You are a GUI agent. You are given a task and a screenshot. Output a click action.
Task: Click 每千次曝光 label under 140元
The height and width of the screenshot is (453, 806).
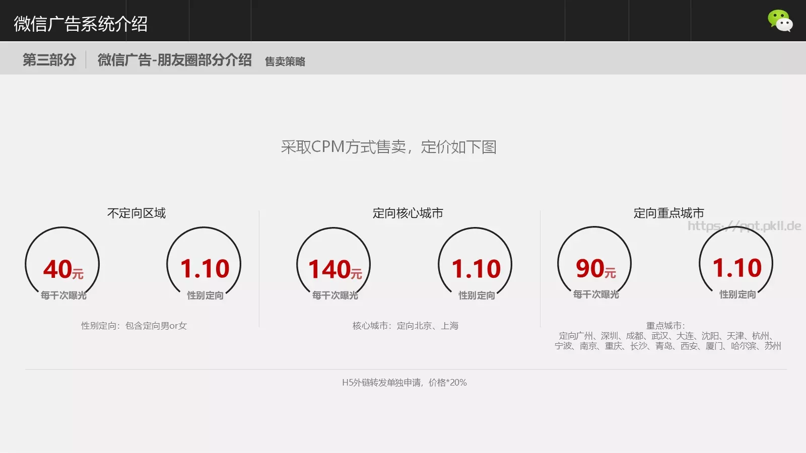(x=335, y=295)
